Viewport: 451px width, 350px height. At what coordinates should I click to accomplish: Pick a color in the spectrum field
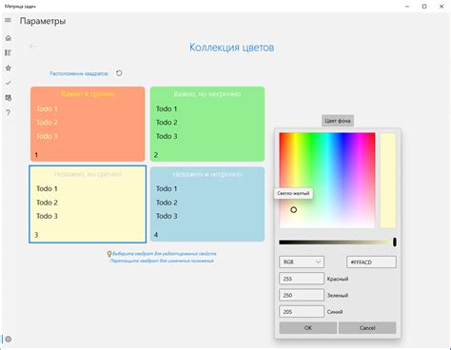327,180
